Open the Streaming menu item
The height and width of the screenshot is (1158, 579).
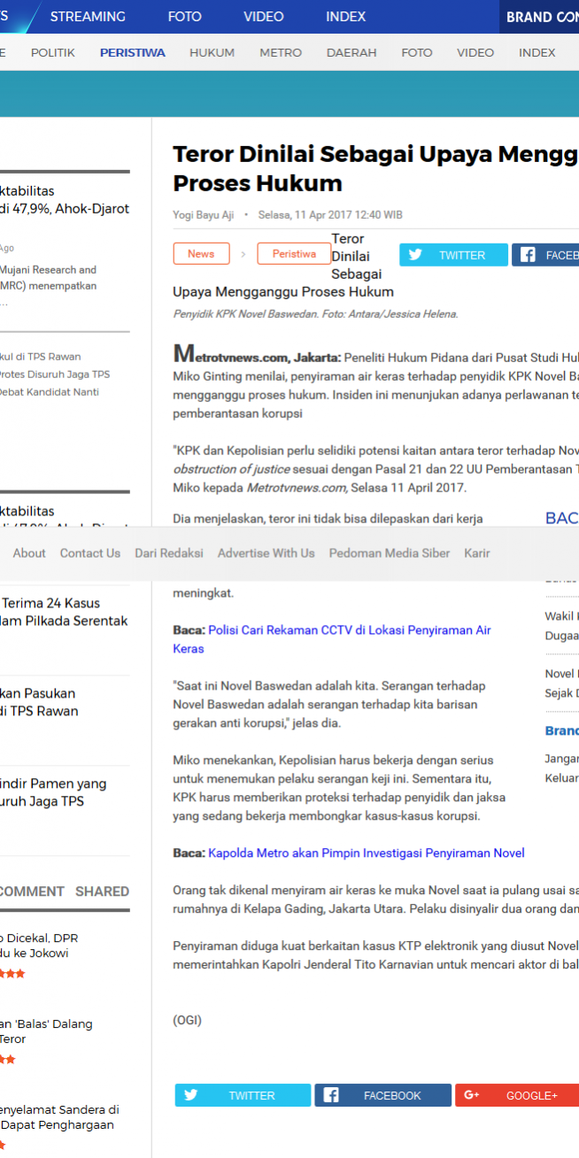click(x=88, y=17)
